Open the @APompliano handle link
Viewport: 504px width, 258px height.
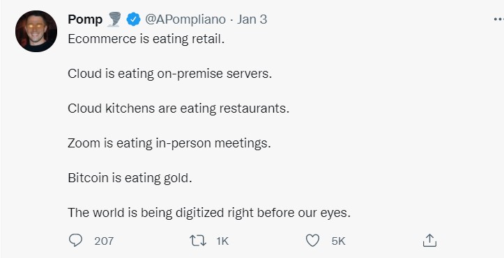pos(185,19)
